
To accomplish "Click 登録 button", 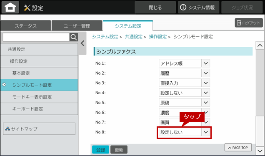I will [100, 150].
